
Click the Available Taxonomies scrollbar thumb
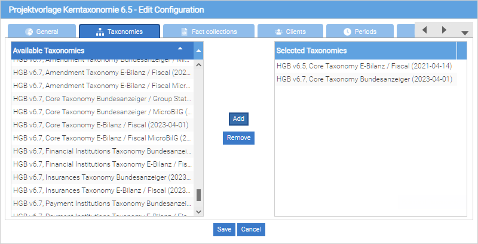click(x=199, y=195)
